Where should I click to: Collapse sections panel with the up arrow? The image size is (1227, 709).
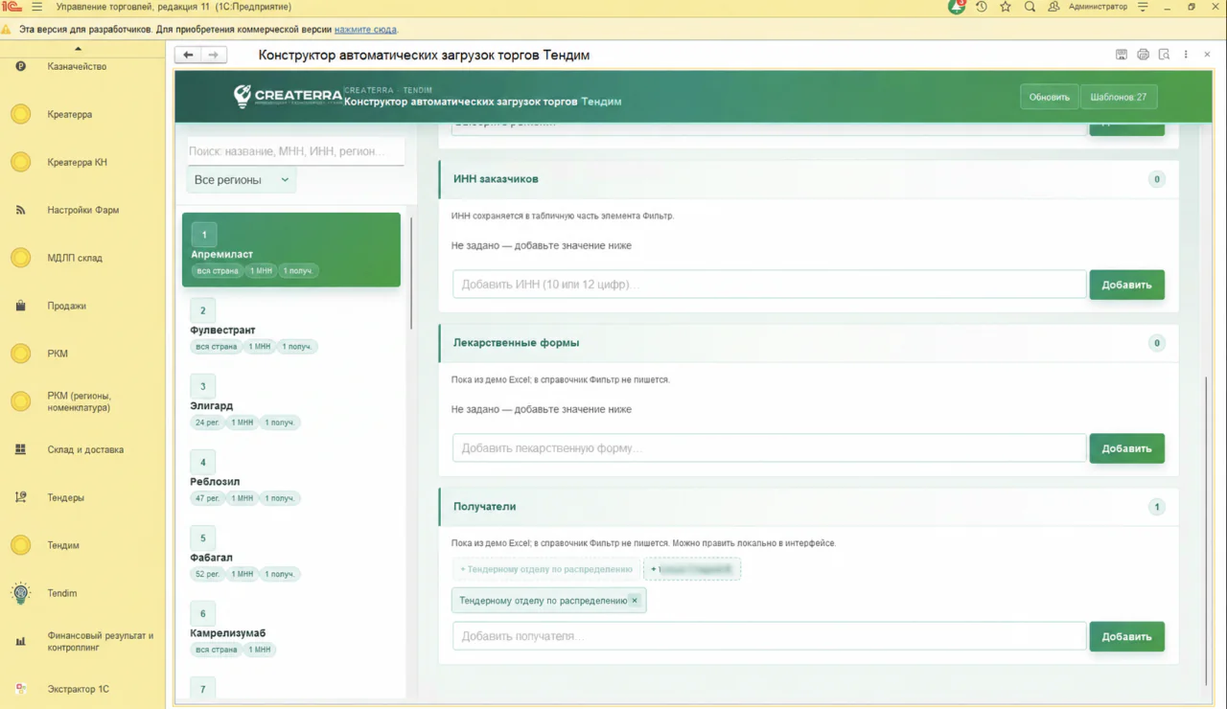(x=79, y=49)
